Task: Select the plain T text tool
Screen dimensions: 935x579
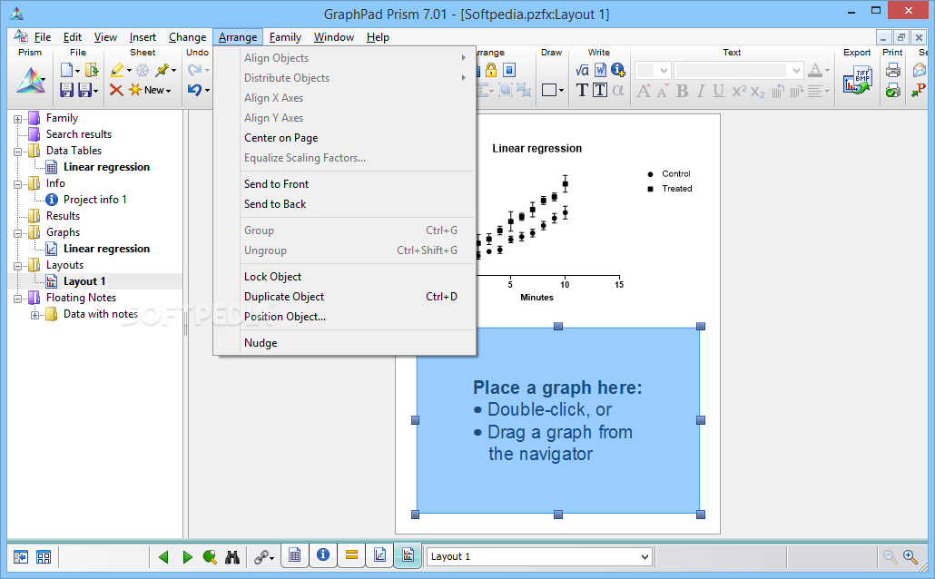Action: pos(582,90)
